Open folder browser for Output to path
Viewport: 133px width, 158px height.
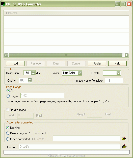124,146
